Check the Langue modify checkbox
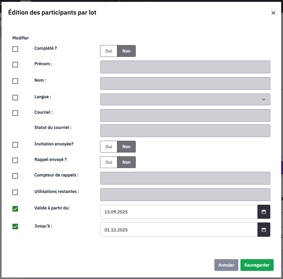Viewport: 283px width, 279px height. coord(15,98)
